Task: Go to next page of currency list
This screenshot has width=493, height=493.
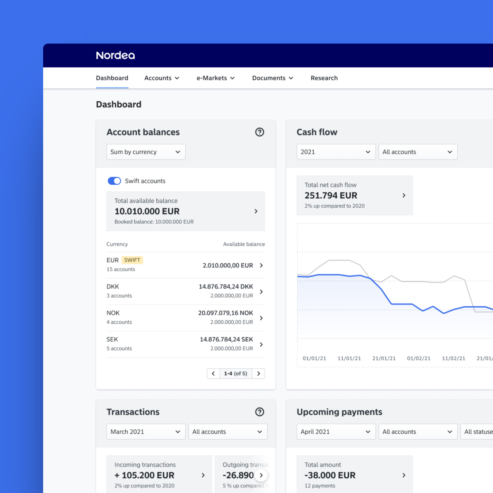Action: click(259, 374)
